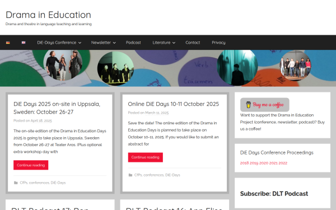
Task: Open the Literature menu item
Action: click(161, 43)
